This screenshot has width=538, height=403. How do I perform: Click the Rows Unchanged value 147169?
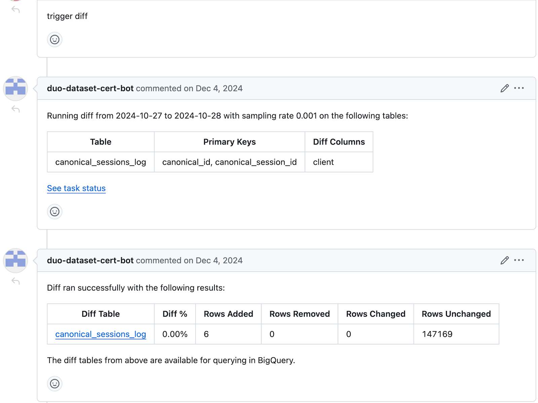(437, 334)
